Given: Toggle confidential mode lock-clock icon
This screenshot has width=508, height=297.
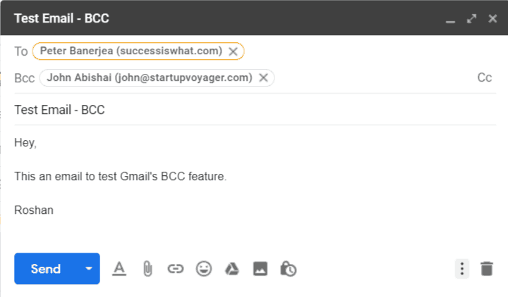Looking at the screenshot, I should (x=288, y=268).
